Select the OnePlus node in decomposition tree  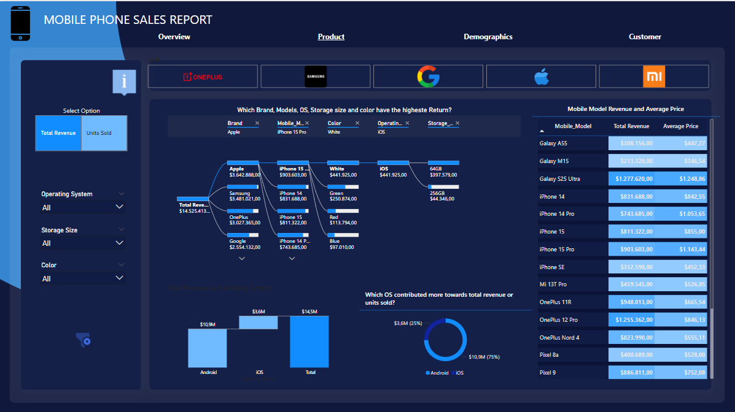[243, 217]
